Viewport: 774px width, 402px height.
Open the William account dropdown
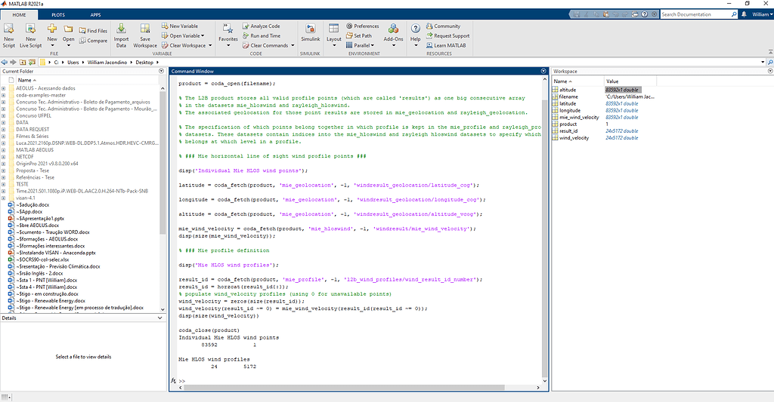coord(762,14)
